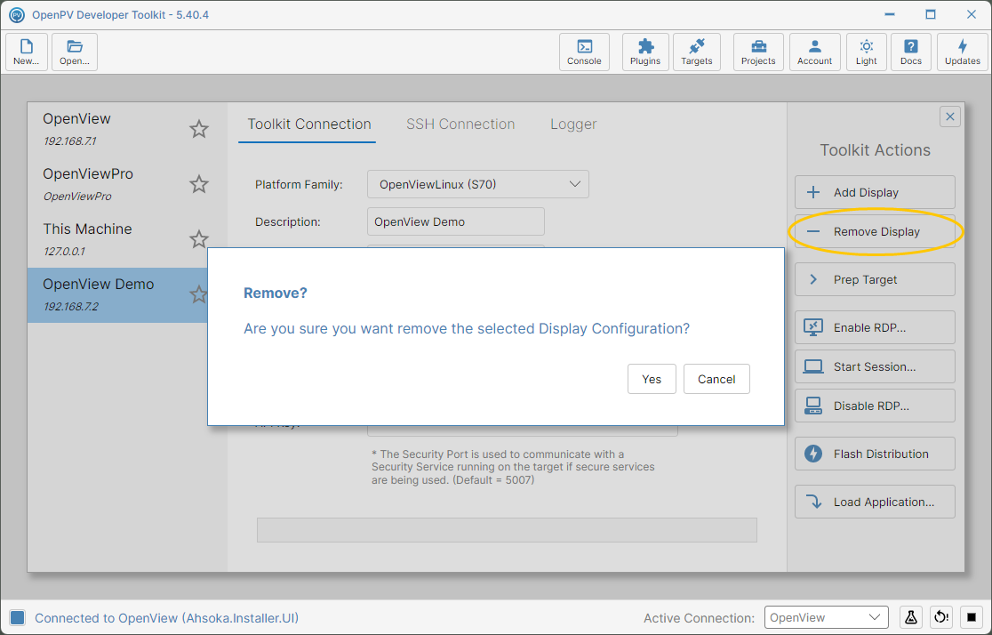Click the Description input field

pos(455,221)
